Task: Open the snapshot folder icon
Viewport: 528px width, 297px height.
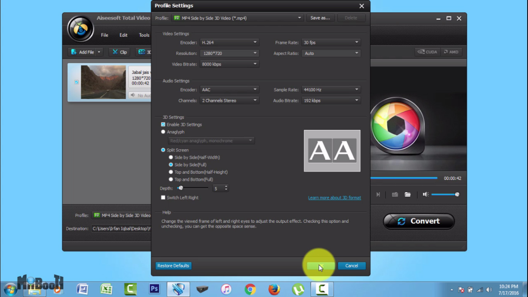Action: (407, 195)
